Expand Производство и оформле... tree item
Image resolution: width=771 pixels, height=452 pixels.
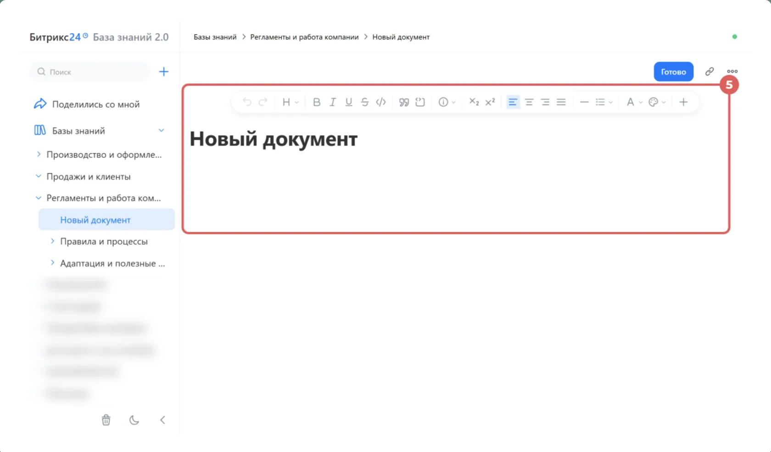tap(39, 154)
